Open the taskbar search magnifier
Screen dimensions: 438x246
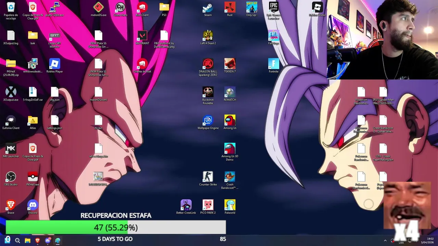[17, 241]
